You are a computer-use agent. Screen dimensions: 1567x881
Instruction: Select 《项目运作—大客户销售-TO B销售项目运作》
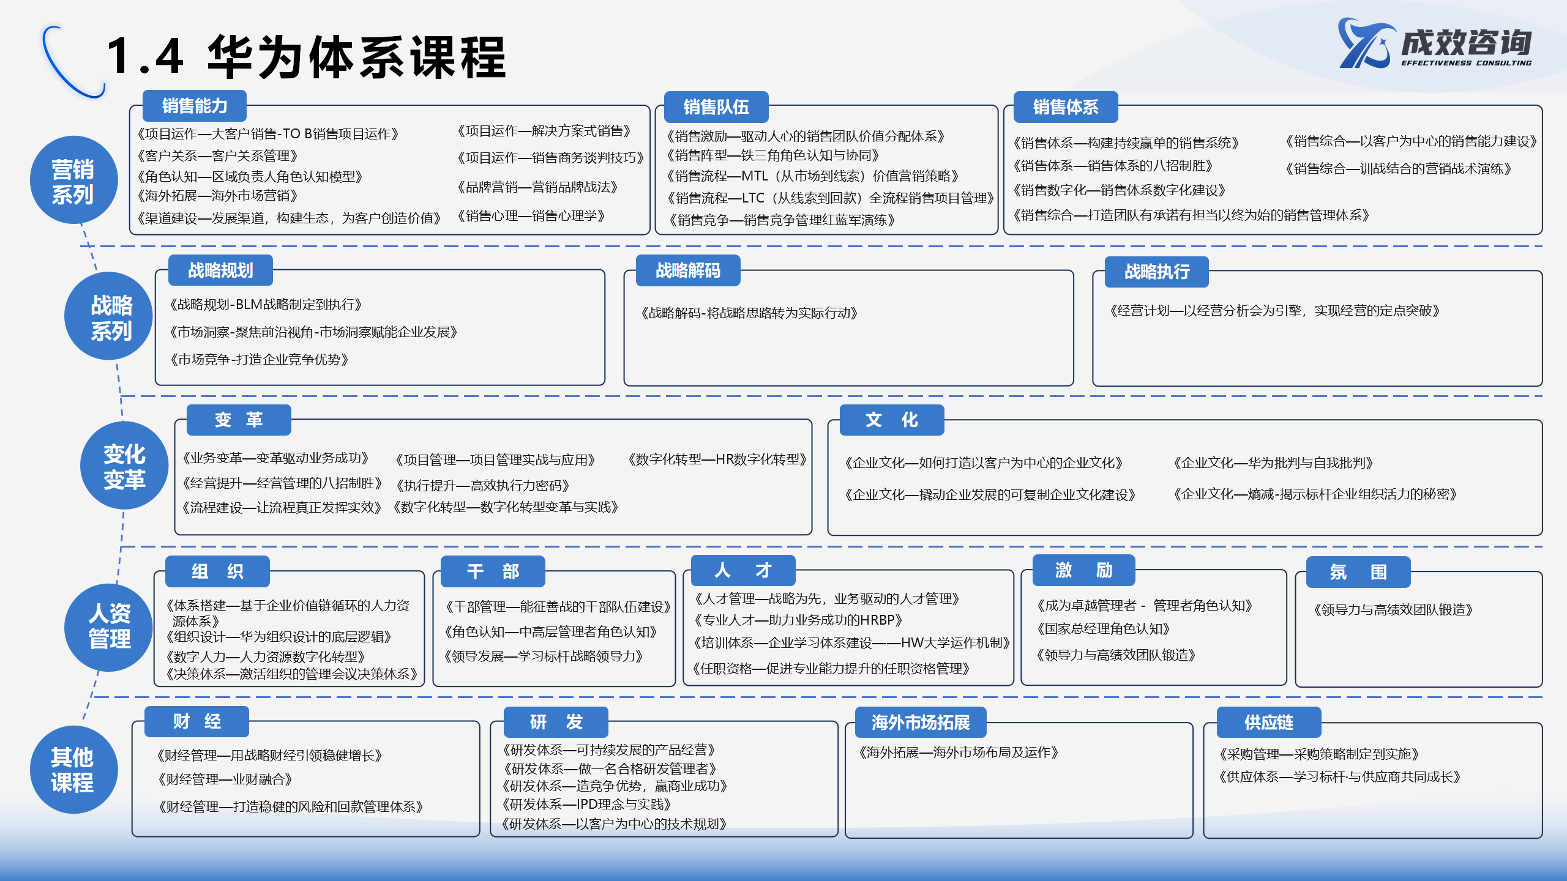[268, 134]
